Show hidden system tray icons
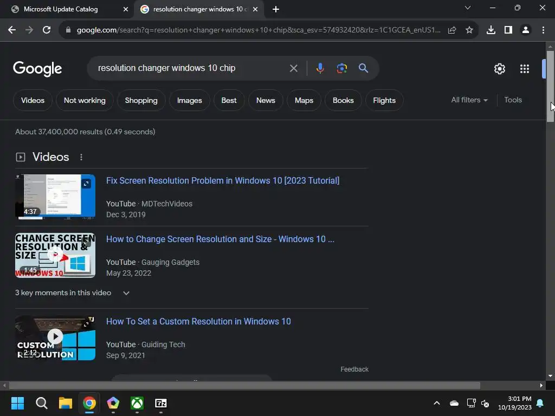Viewport: 555px width, 416px height. pos(437,403)
